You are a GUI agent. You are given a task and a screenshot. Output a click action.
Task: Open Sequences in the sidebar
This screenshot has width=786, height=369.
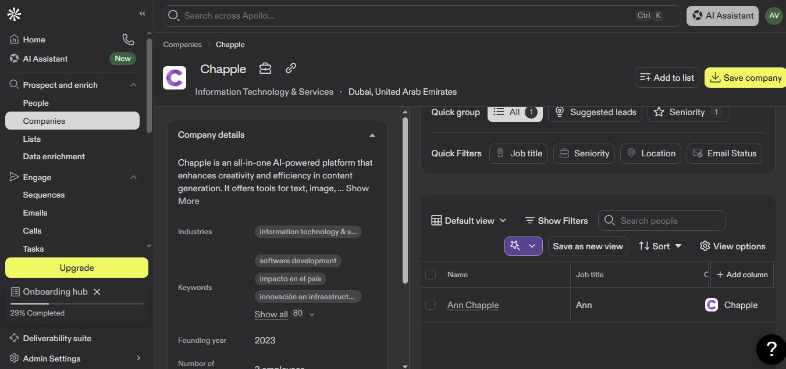pos(44,195)
